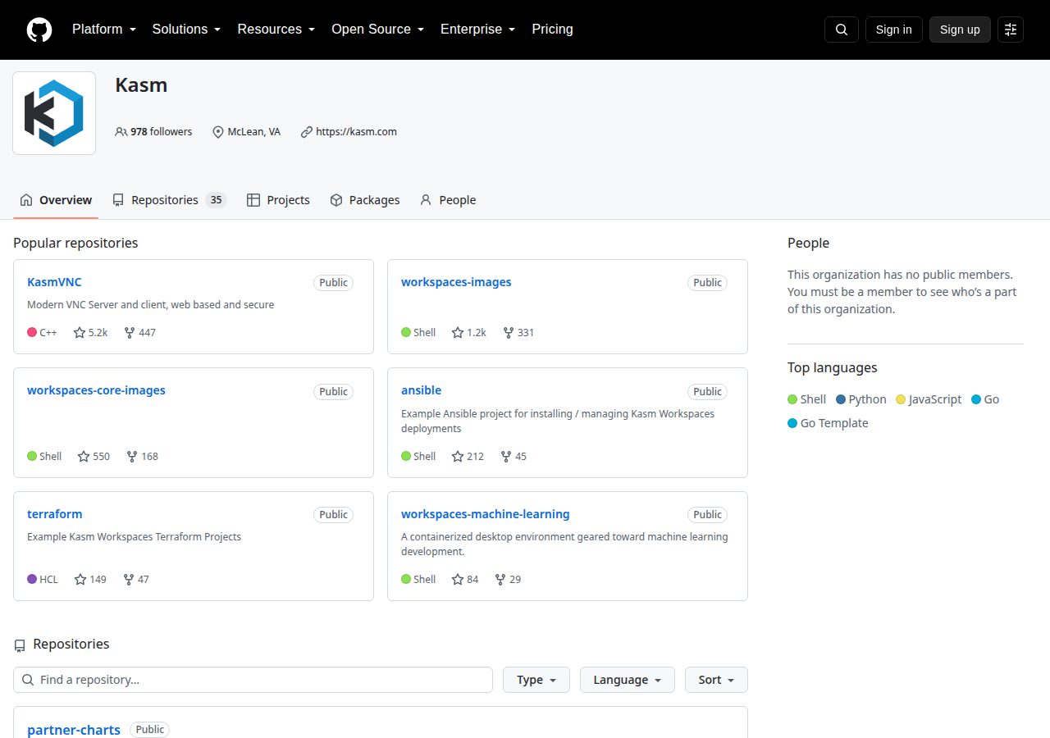Switch to the People tab

[x=448, y=200]
